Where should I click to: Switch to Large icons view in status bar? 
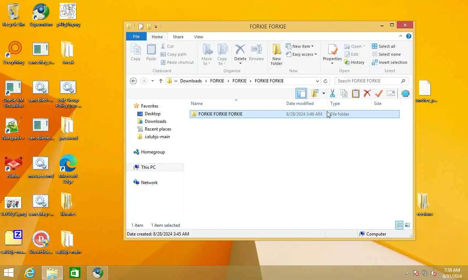407,225
